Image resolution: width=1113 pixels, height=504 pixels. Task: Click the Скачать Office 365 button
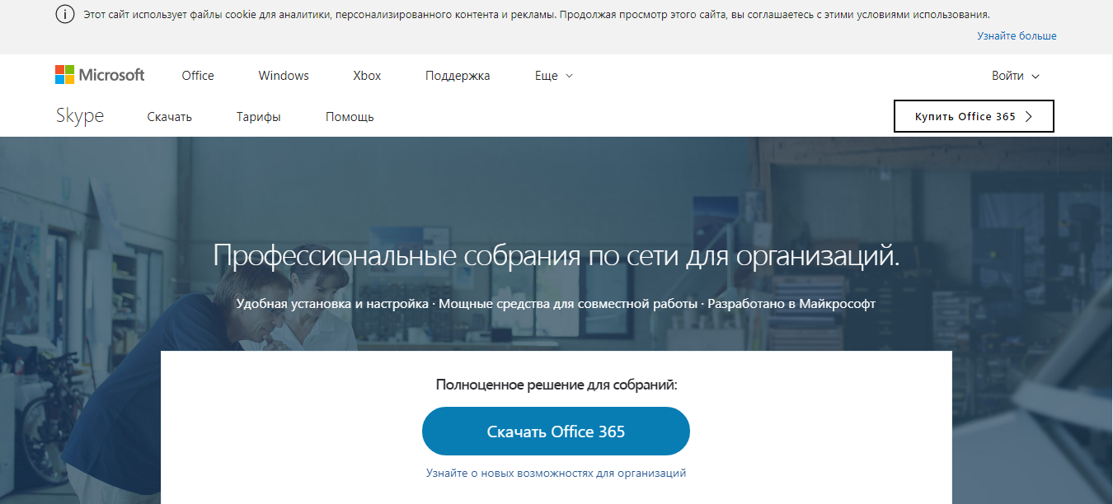click(x=556, y=431)
